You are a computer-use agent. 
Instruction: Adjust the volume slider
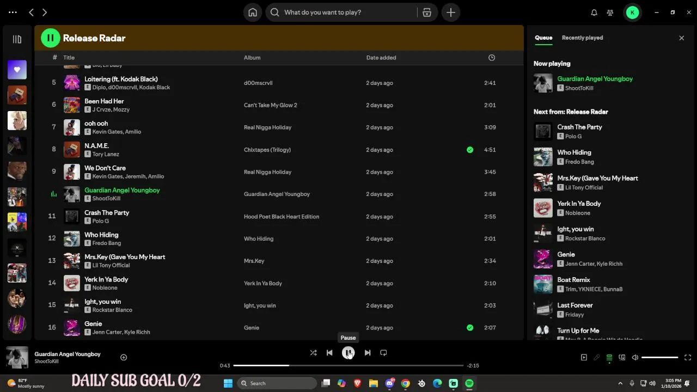pyautogui.click(x=660, y=358)
